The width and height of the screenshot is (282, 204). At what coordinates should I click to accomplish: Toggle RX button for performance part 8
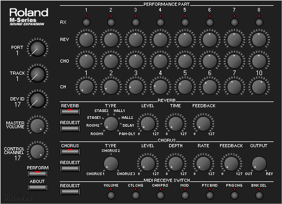(x=259, y=23)
